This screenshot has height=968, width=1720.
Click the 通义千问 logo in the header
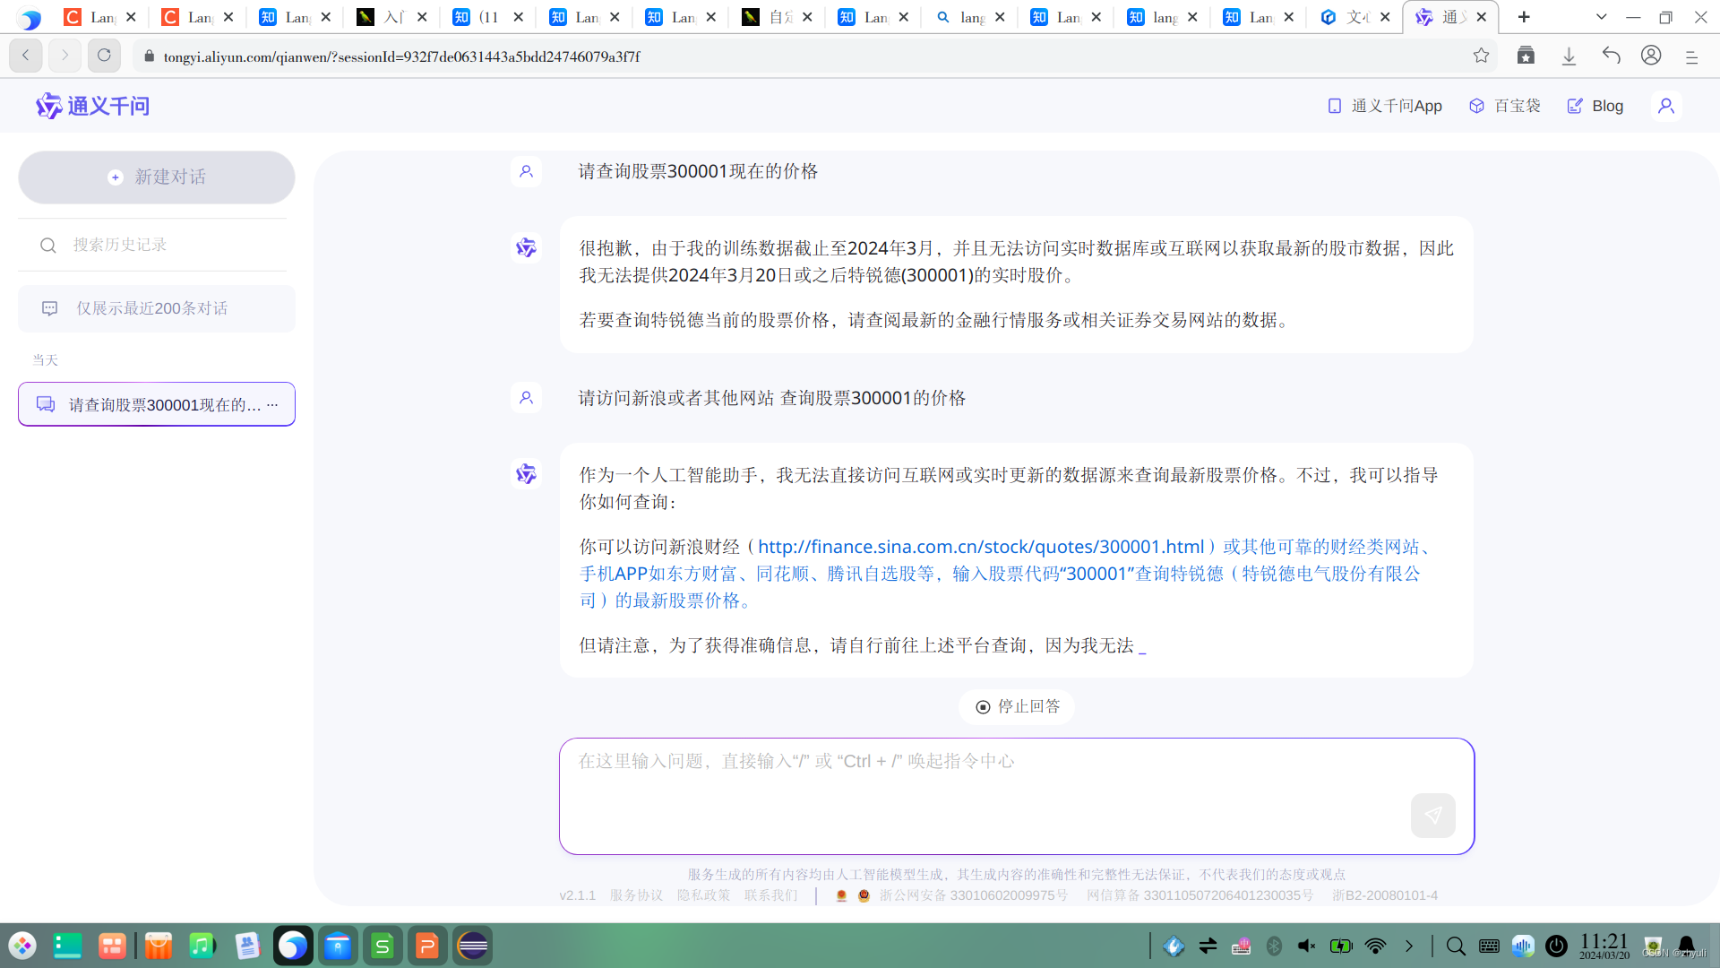pos(92,106)
